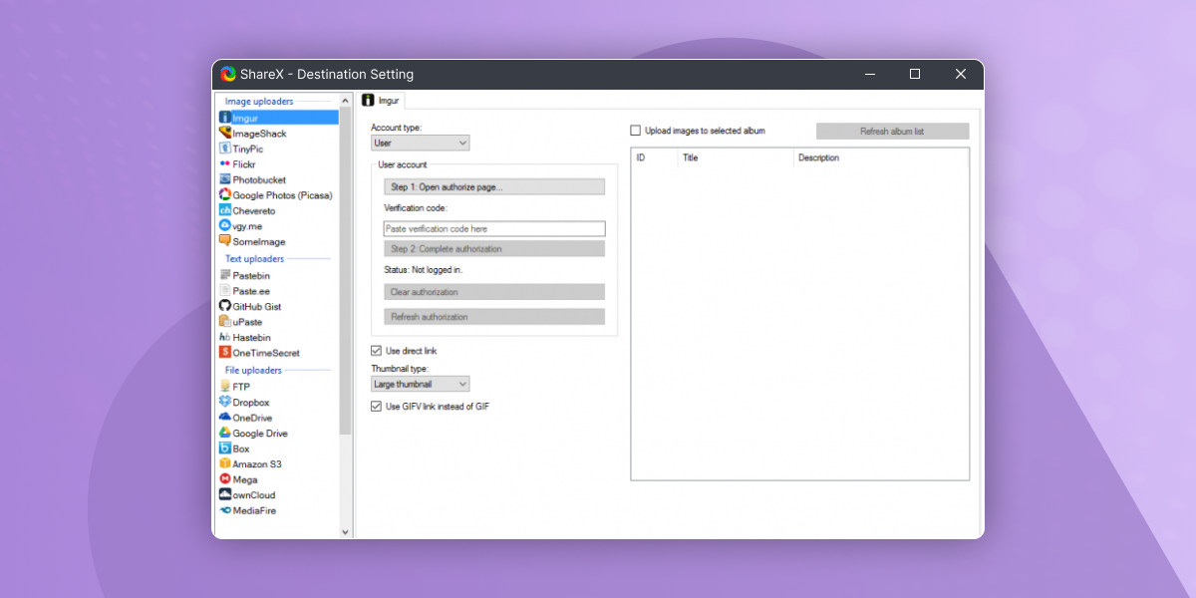The width and height of the screenshot is (1196, 598).
Task: Click the Google Drive icon
Action: coord(225,434)
